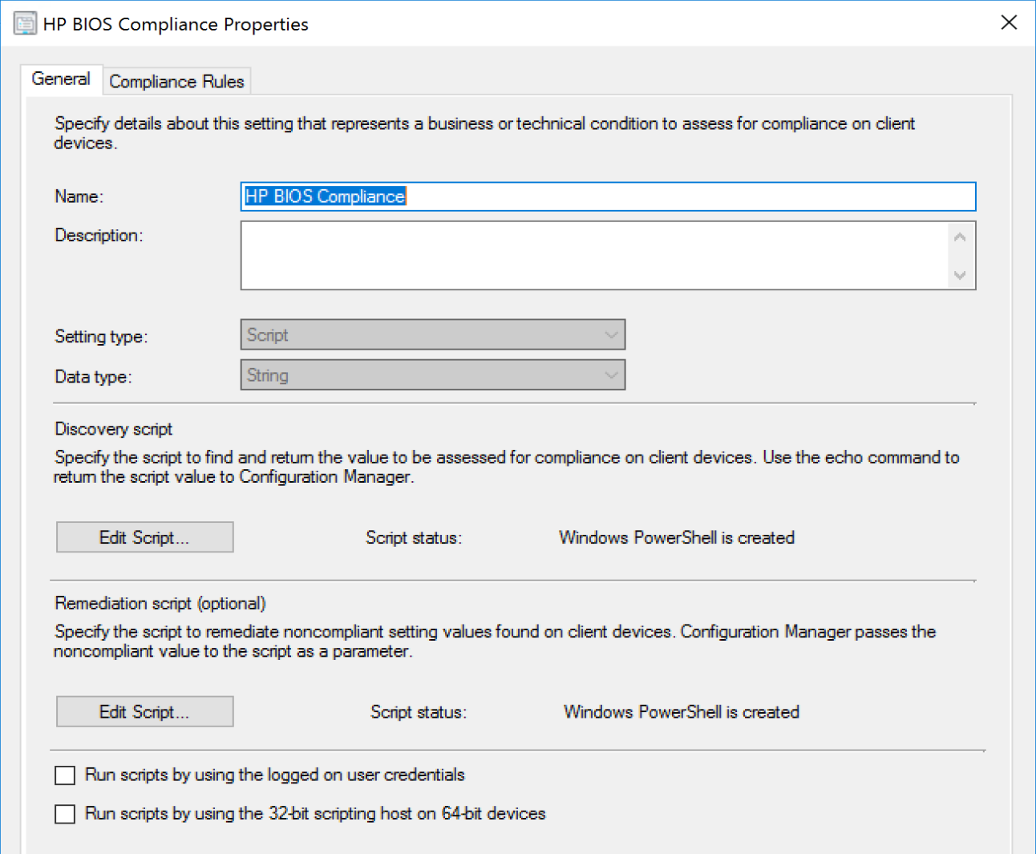Click the dialog title text in title bar
This screenshot has width=1036, height=854.
176,24
